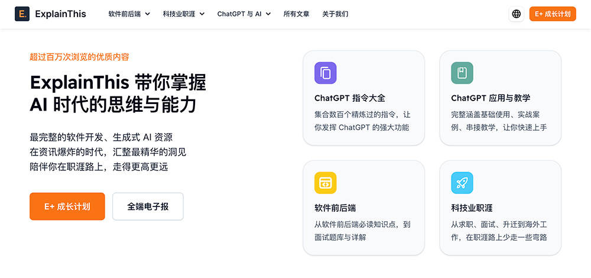The height and width of the screenshot is (278, 591).
Task: Open 关于我们 in the navbar
Action: [335, 14]
